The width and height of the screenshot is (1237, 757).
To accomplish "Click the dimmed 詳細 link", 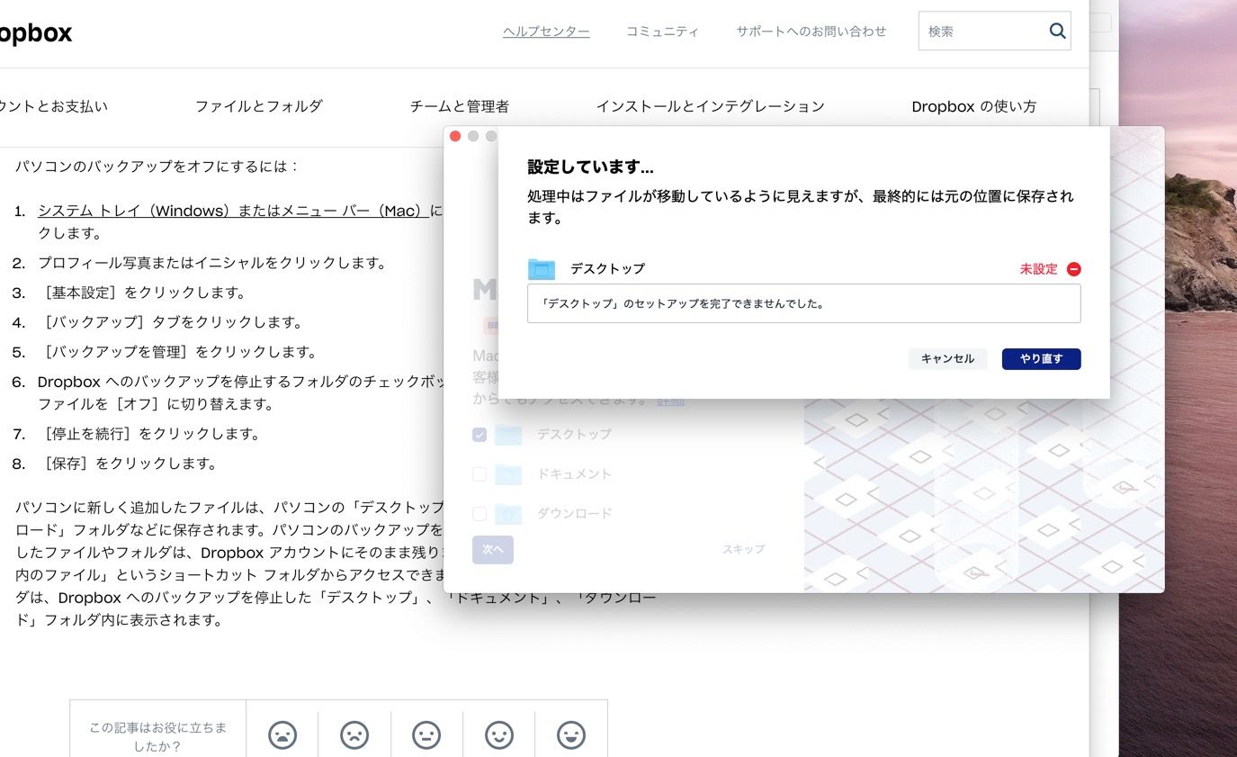I will point(668,401).
